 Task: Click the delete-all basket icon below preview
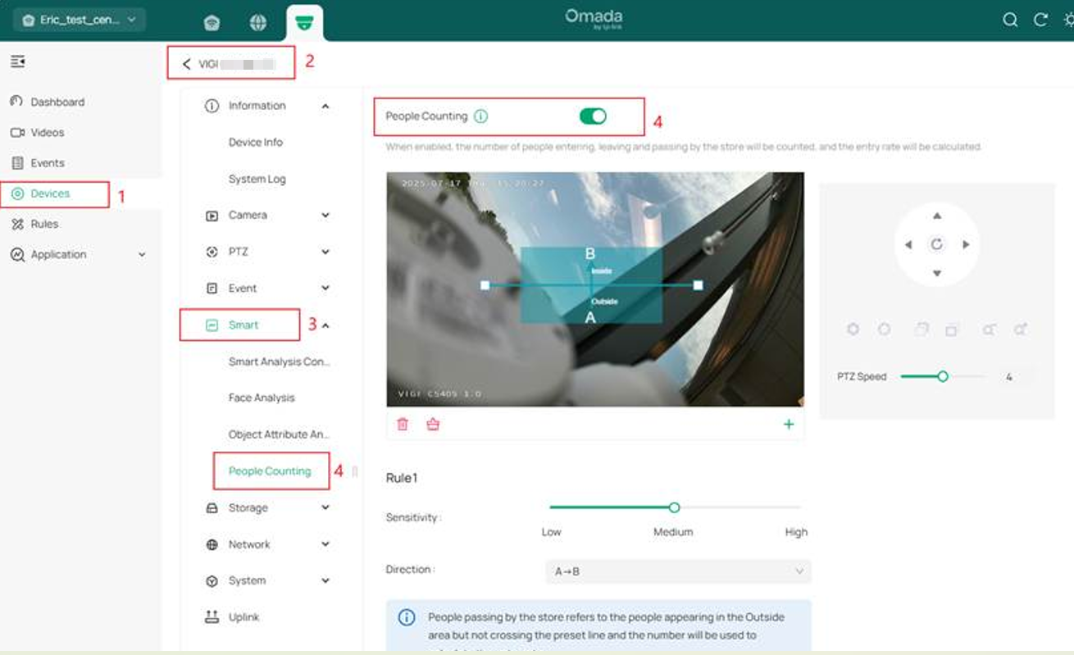(x=433, y=424)
